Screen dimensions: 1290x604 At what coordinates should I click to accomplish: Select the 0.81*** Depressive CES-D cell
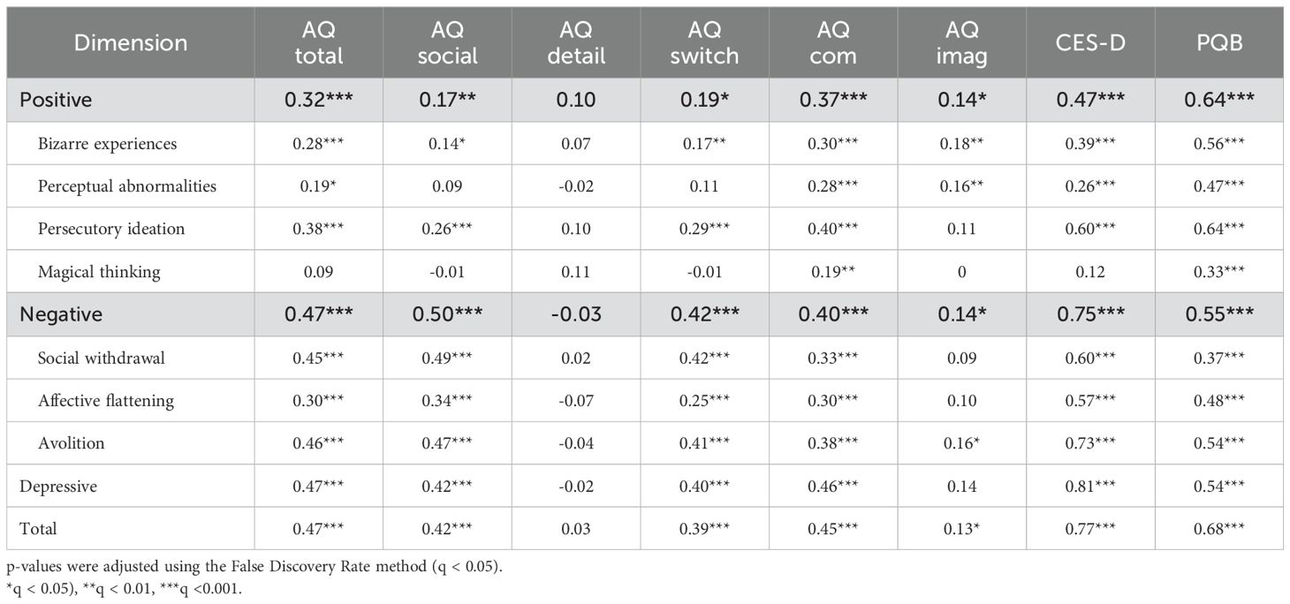click(x=1091, y=487)
